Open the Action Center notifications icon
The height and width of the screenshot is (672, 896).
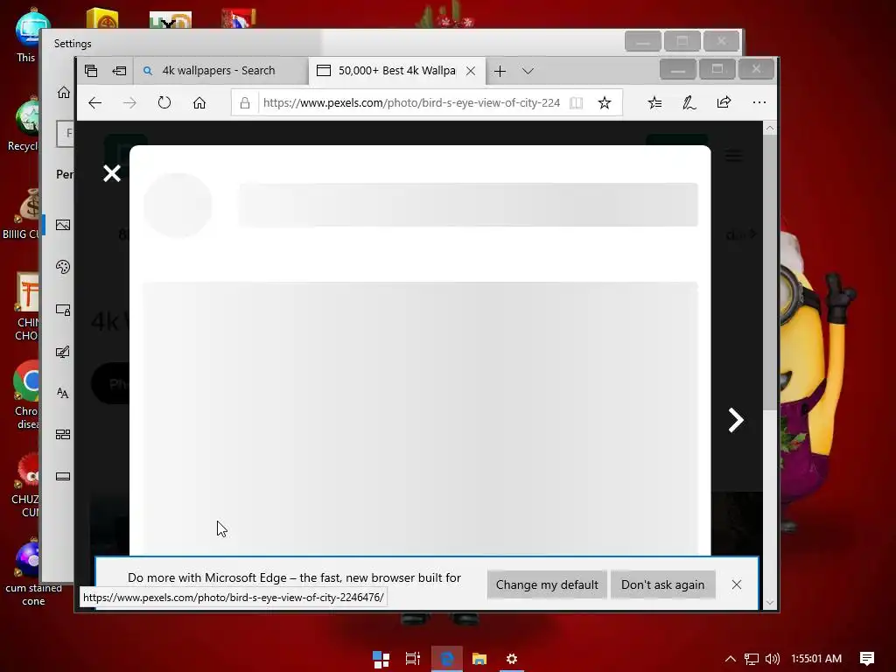point(867,659)
